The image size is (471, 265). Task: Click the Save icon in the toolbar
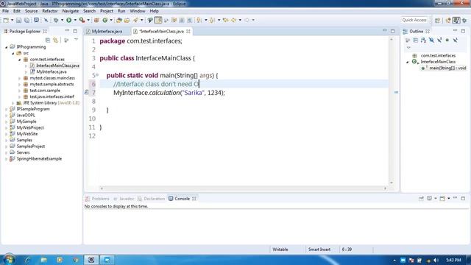(x=18, y=20)
